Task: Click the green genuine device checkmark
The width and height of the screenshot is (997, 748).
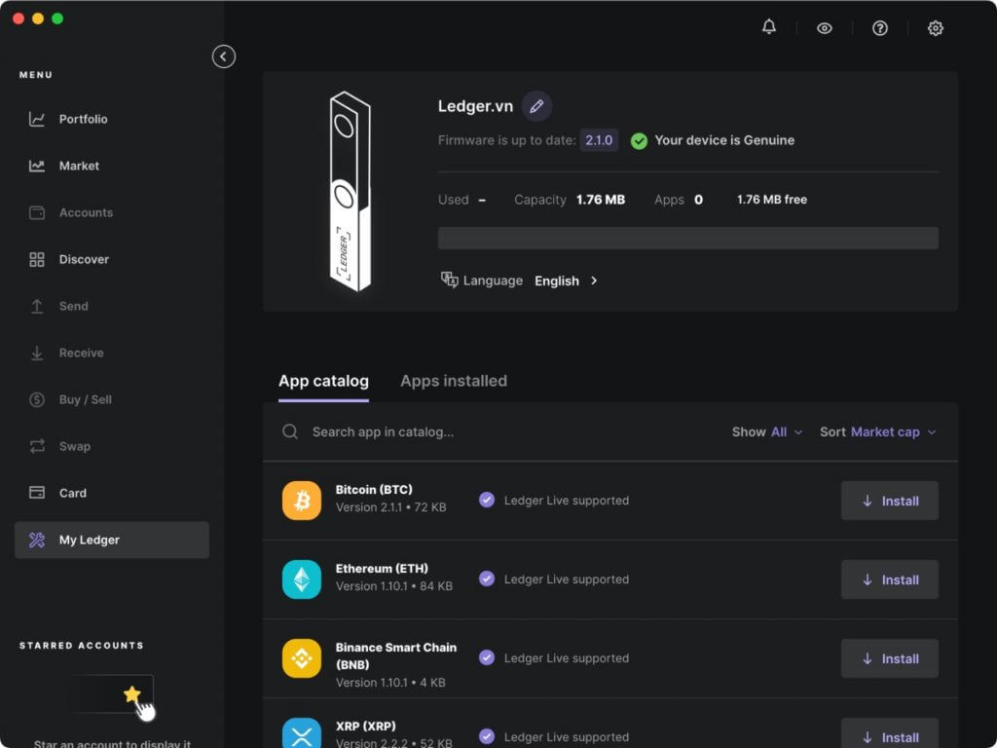Action: point(639,140)
